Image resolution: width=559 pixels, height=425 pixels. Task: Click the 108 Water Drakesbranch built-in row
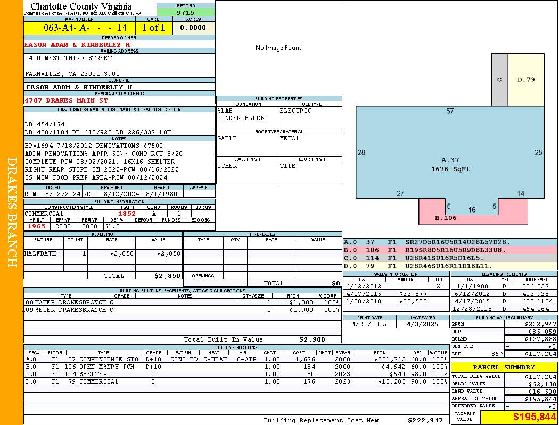(x=182, y=302)
